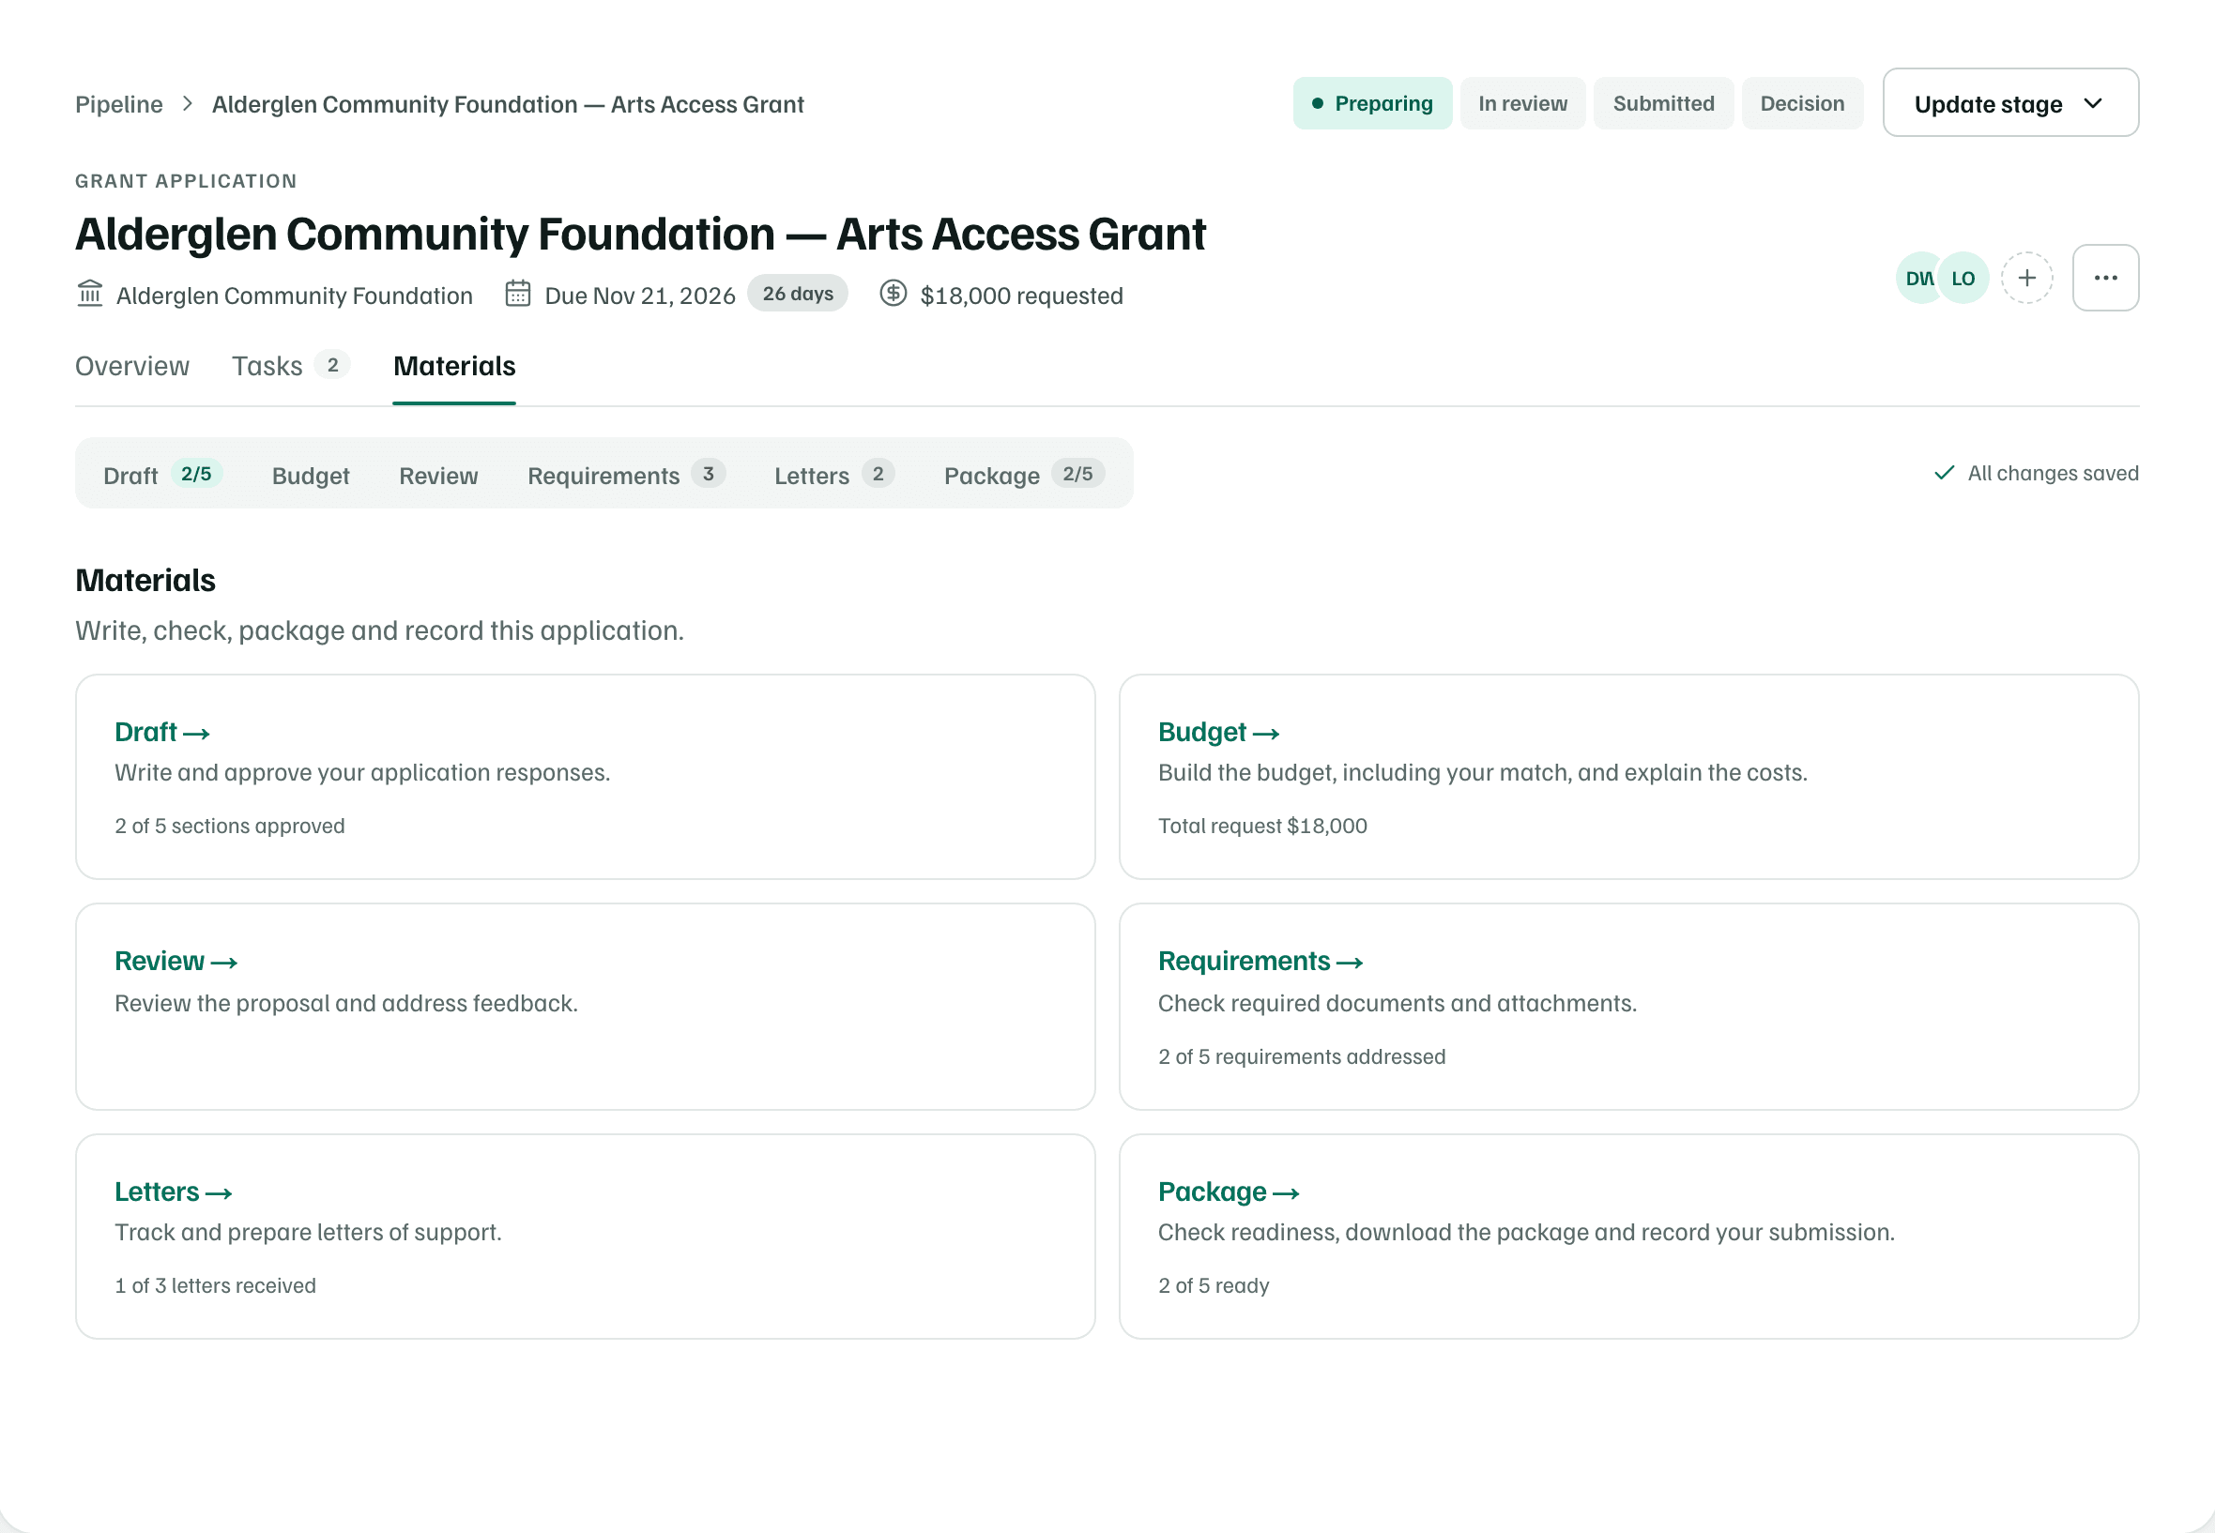Open the Budget sub-tab
This screenshot has height=1533, width=2215.
[311, 475]
